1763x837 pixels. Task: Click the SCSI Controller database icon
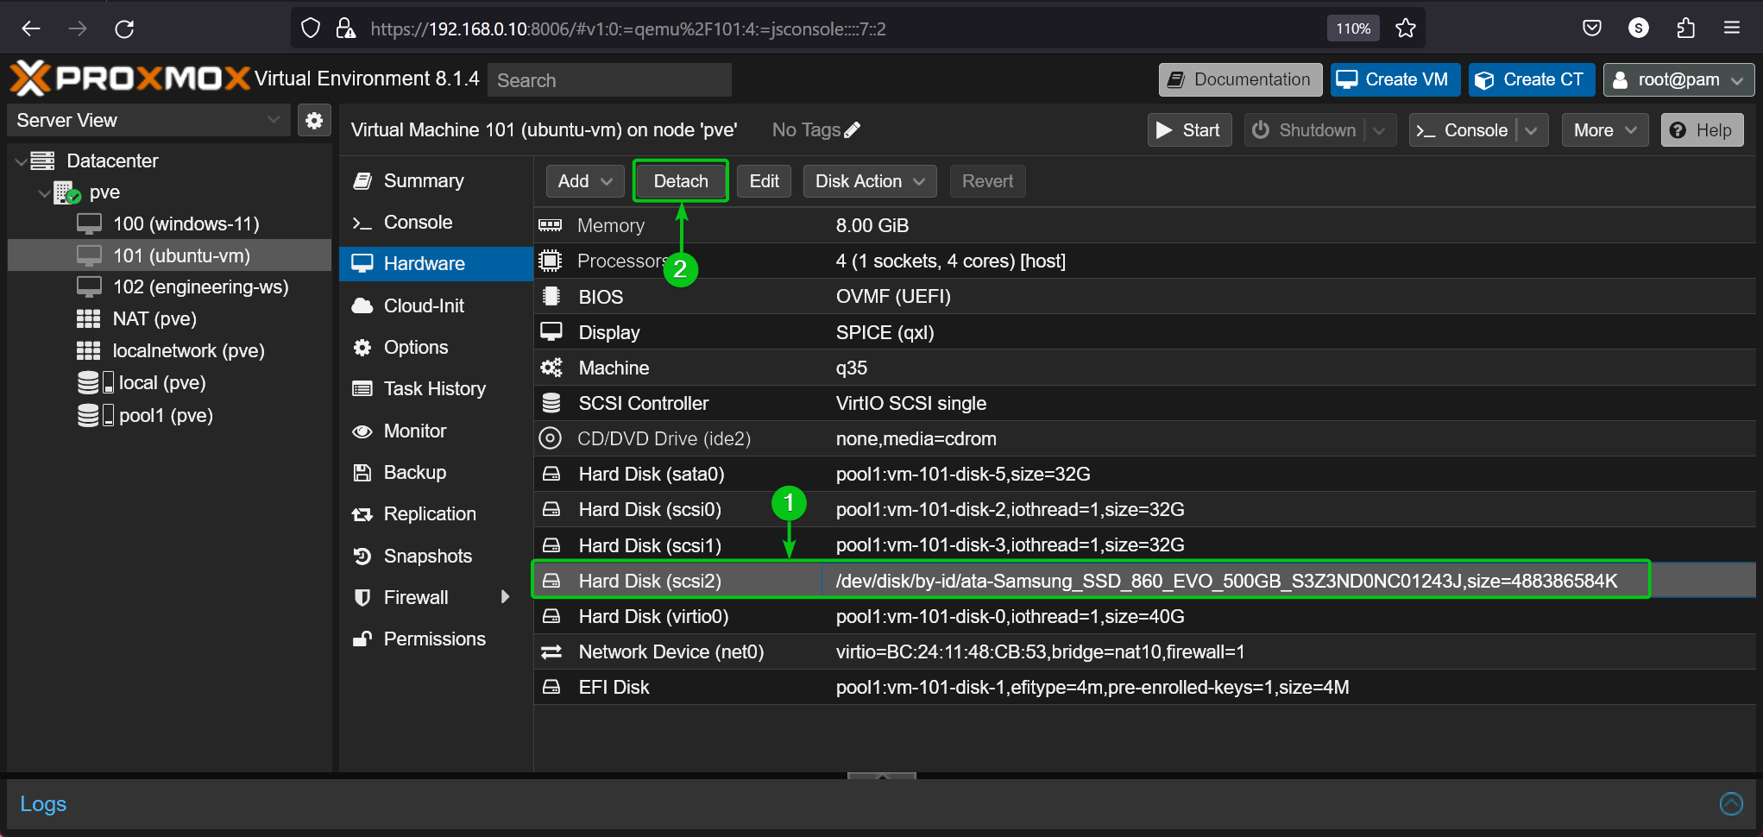pyautogui.click(x=551, y=403)
